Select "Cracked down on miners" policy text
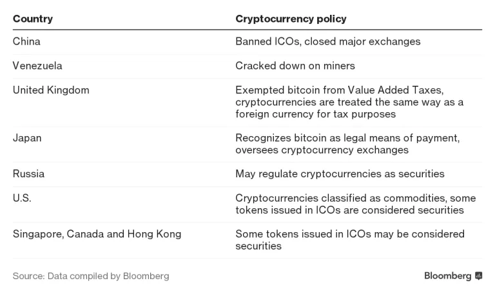This screenshot has height=294, width=495. [295, 66]
